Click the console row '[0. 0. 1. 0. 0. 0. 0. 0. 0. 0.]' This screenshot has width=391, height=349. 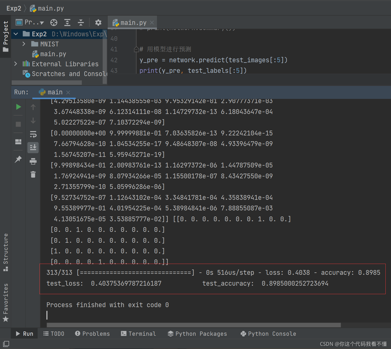click(108, 230)
